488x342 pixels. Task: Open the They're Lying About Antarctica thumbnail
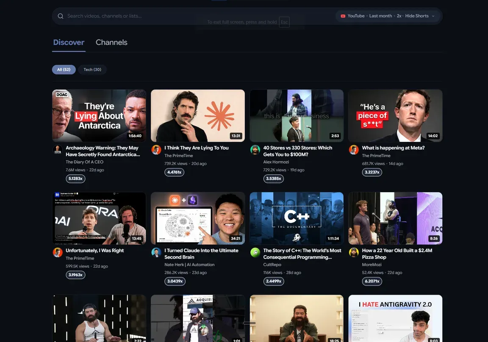pos(99,116)
